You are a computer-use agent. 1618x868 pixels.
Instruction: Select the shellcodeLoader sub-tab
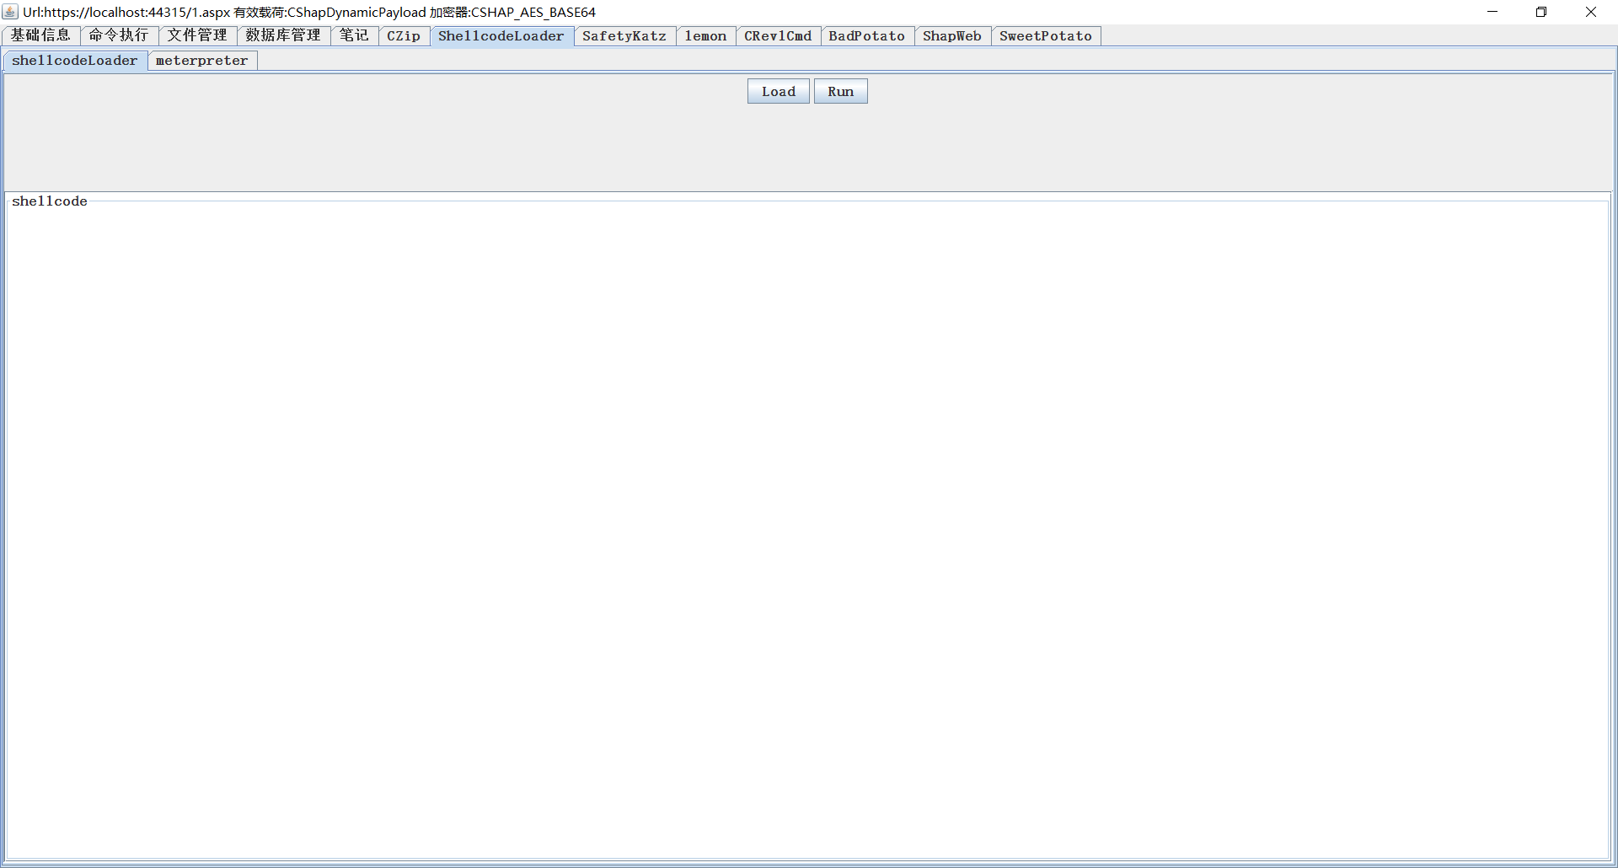[75, 61]
